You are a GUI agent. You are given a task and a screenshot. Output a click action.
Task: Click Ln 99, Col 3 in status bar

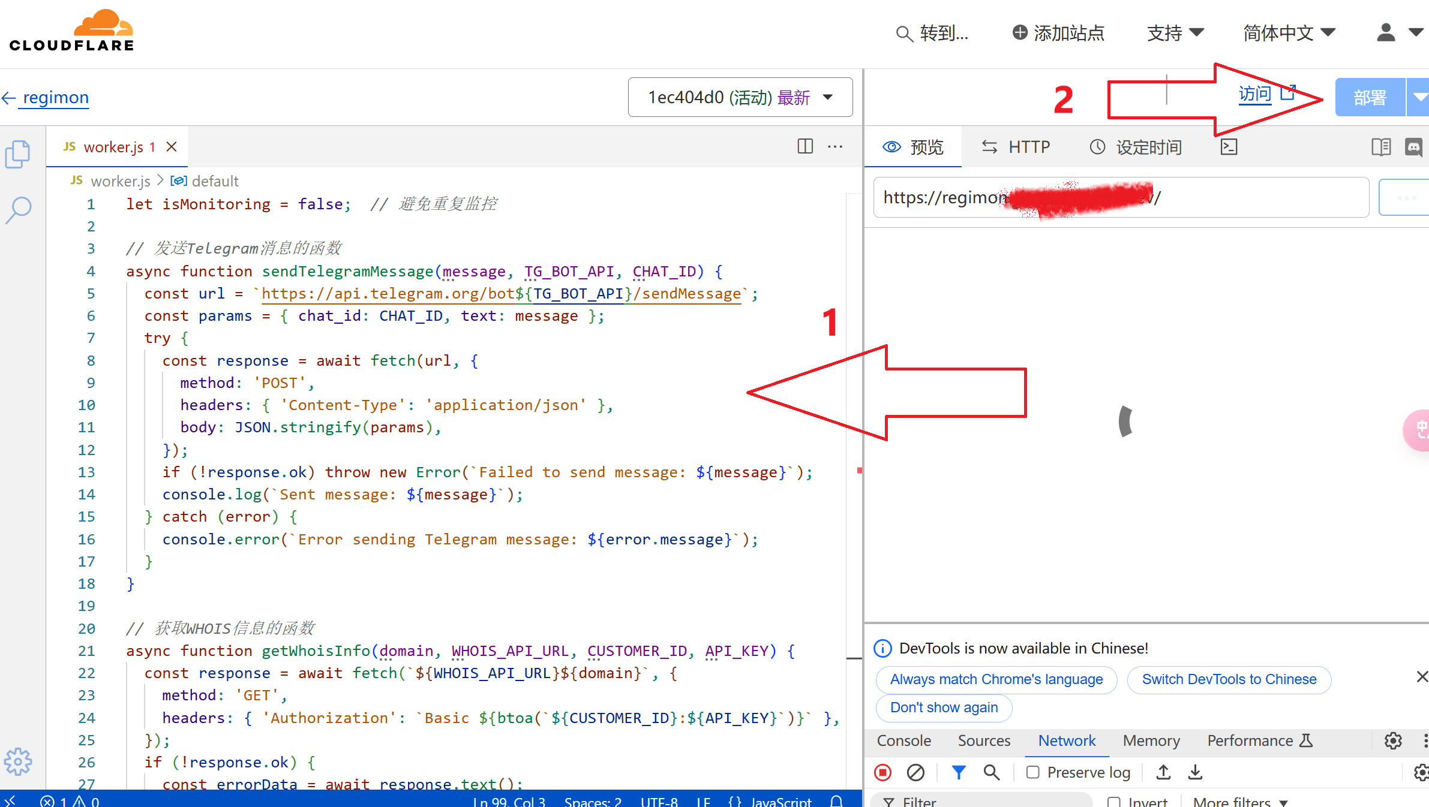[509, 801]
